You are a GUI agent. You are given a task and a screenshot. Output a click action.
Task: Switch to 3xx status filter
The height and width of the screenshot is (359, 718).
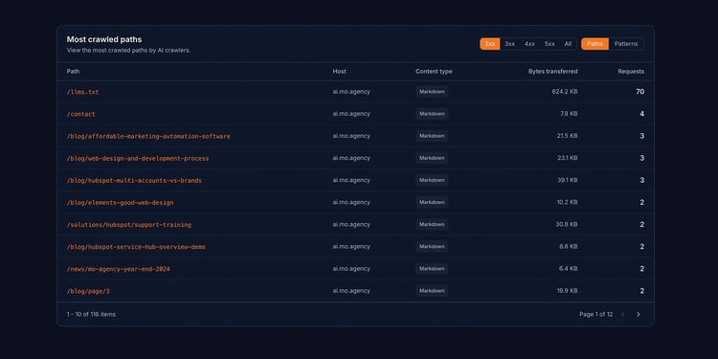(509, 44)
